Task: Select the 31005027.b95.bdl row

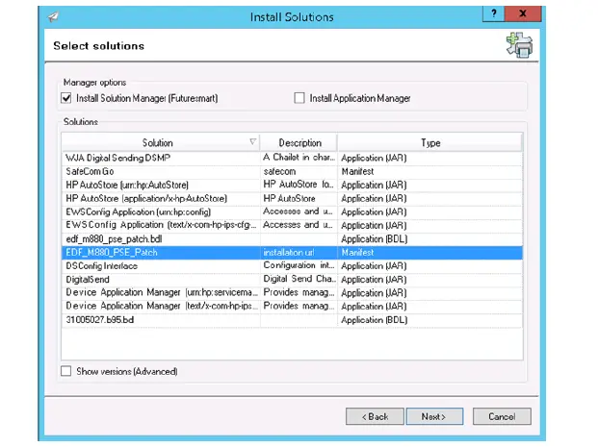Action: coord(292,320)
